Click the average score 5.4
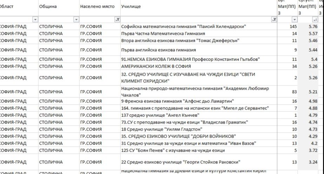 [x=314, y=59]
